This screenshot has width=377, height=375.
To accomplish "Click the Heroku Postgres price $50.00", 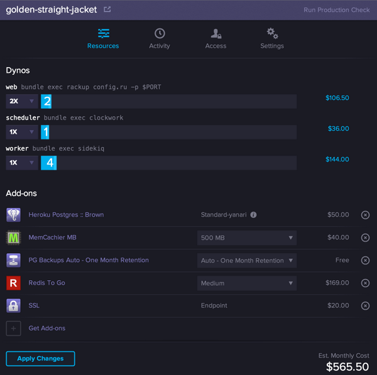I will coord(338,215).
